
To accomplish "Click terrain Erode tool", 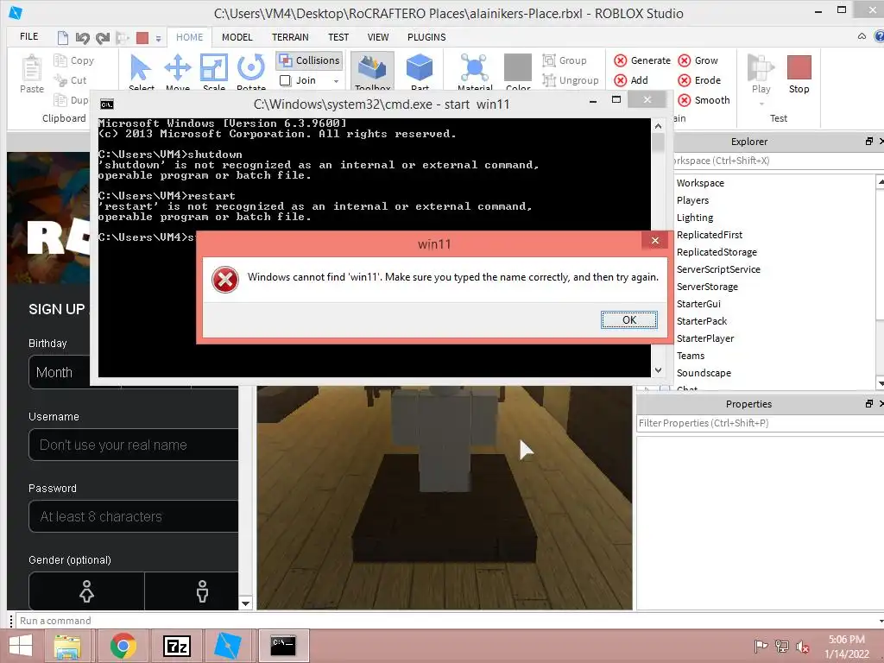I will pos(699,80).
